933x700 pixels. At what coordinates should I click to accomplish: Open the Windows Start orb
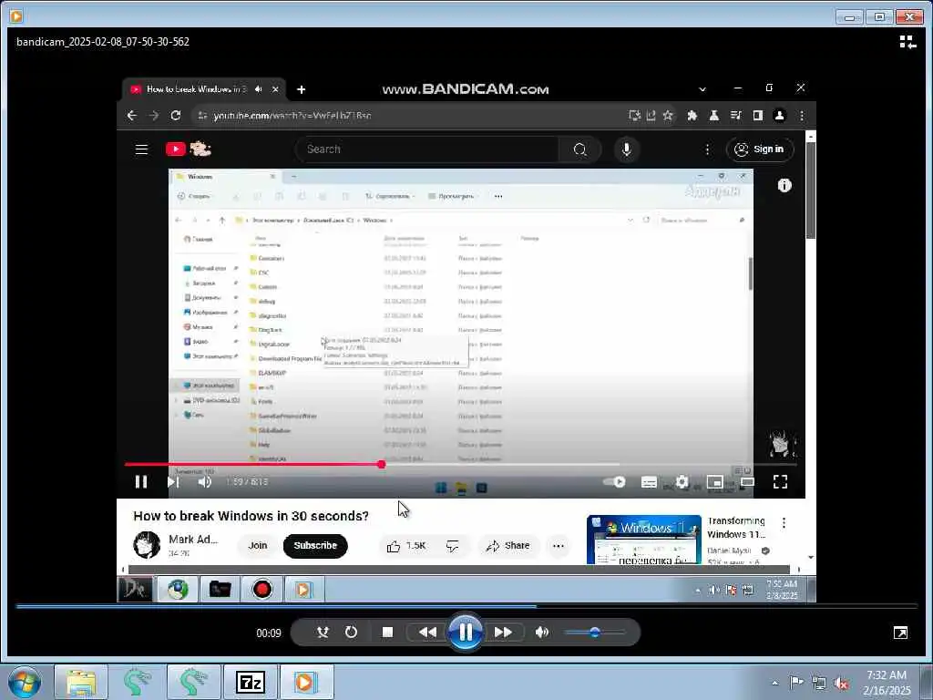25,682
